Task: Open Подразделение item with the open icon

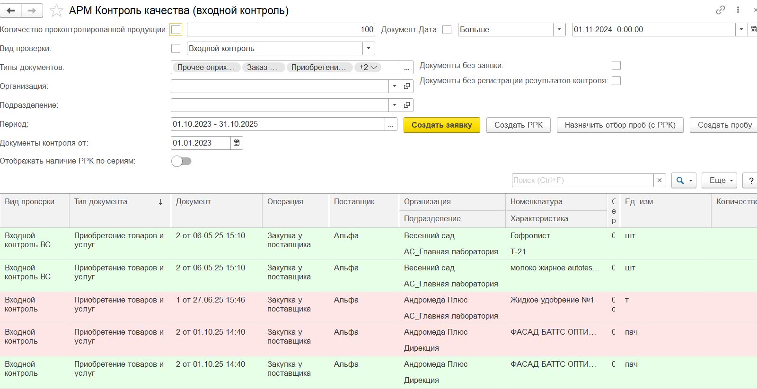Action: (x=407, y=105)
